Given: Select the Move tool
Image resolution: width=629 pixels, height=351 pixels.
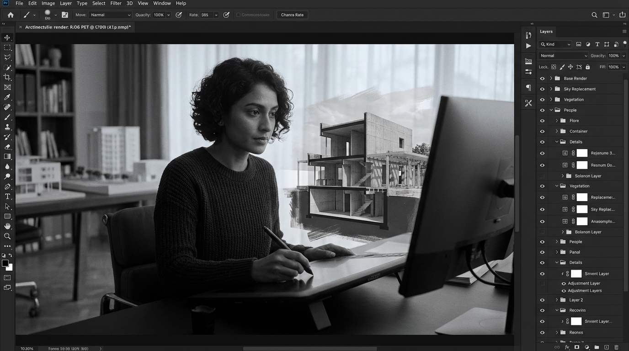Looking at the screenshot, I should click(x=7, y=37).
